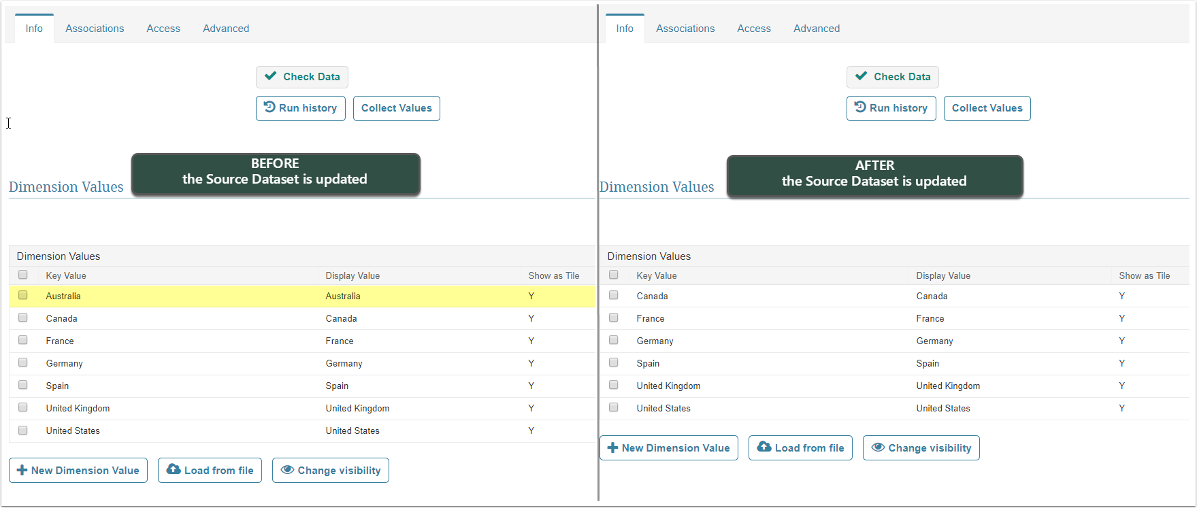Switch to the Advanced tab in the AFTER panel
1197x508 pixels.
click(816, 29)
